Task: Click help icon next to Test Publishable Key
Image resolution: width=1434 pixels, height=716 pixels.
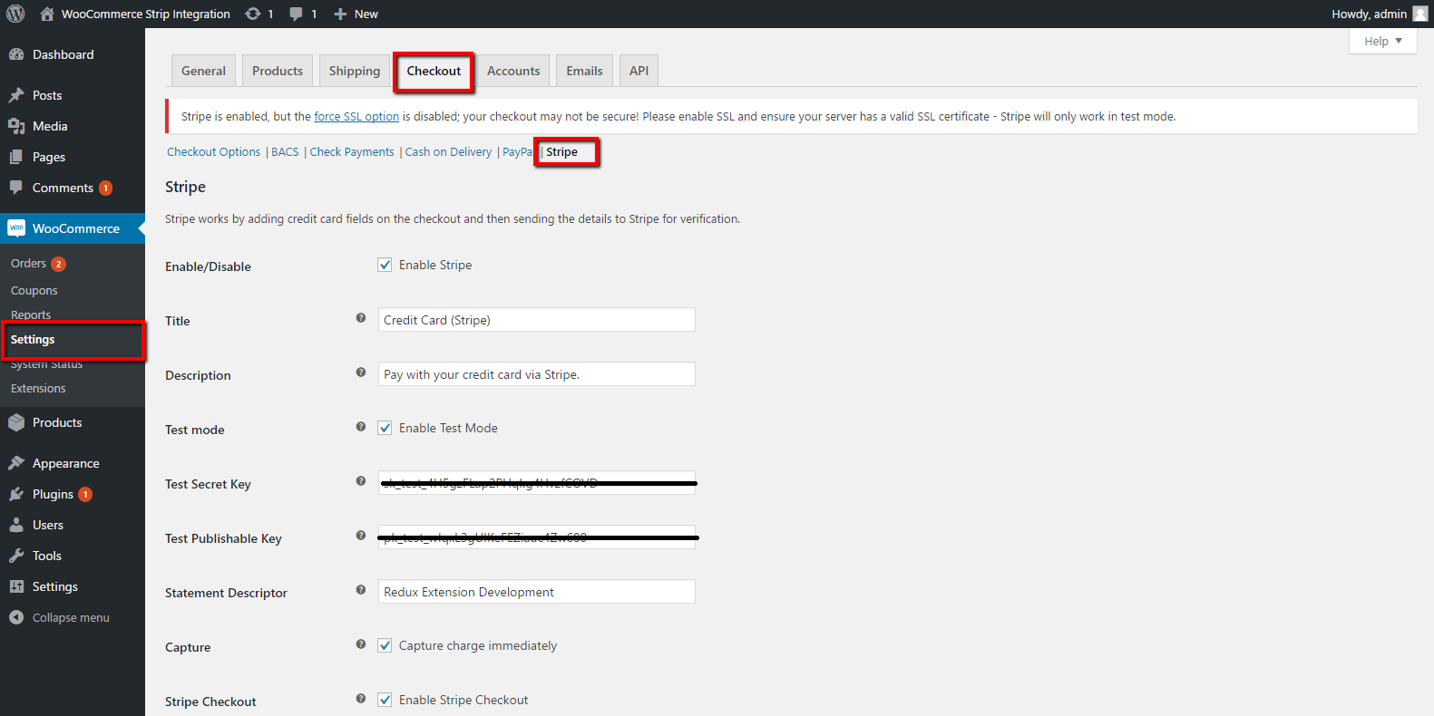Action: [x=361, y=536]
